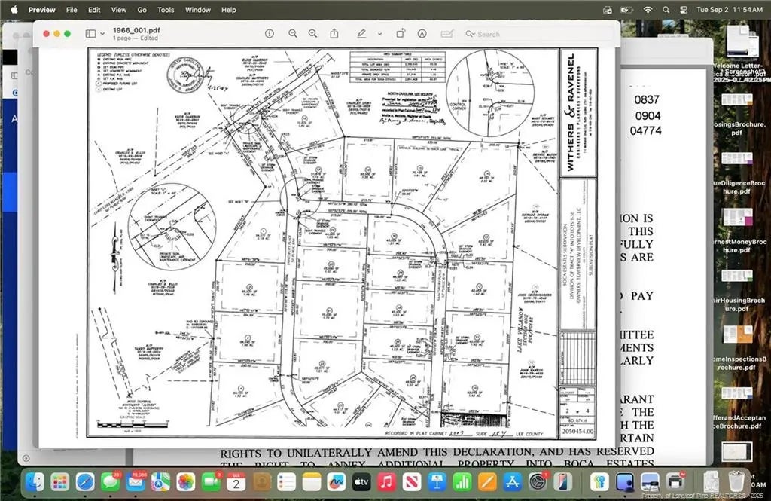Toggle the sidebar view button
Screen dimensions: 771x501
click(x=90, y=34)
